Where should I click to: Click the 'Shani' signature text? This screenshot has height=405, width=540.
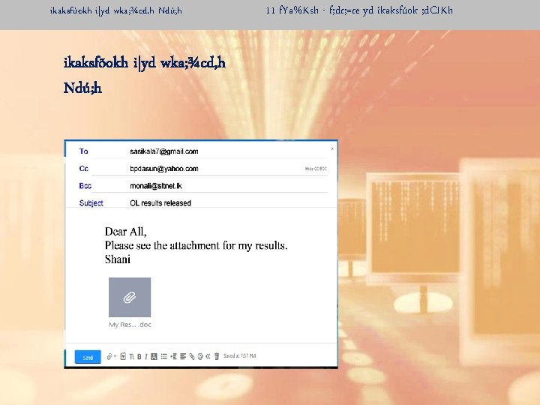pos(118,259)
